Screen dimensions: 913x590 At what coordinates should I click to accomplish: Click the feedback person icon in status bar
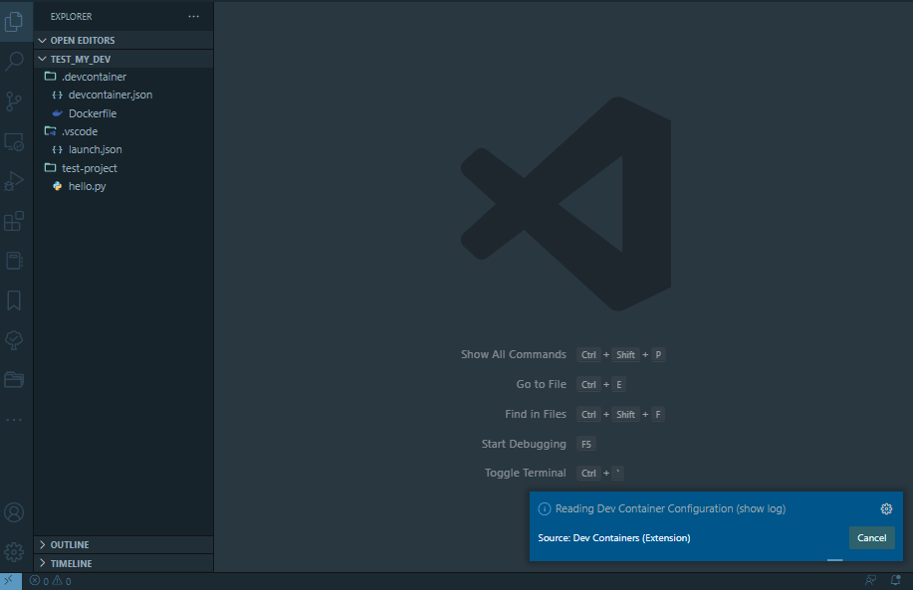[x=870, y=580]
